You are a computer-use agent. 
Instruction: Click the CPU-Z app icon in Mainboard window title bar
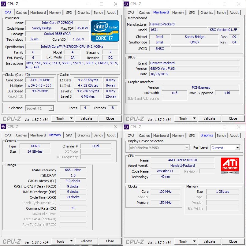(x=126, y=4)
